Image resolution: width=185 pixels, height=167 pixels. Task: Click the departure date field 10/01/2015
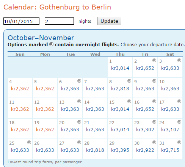point(21,21)
